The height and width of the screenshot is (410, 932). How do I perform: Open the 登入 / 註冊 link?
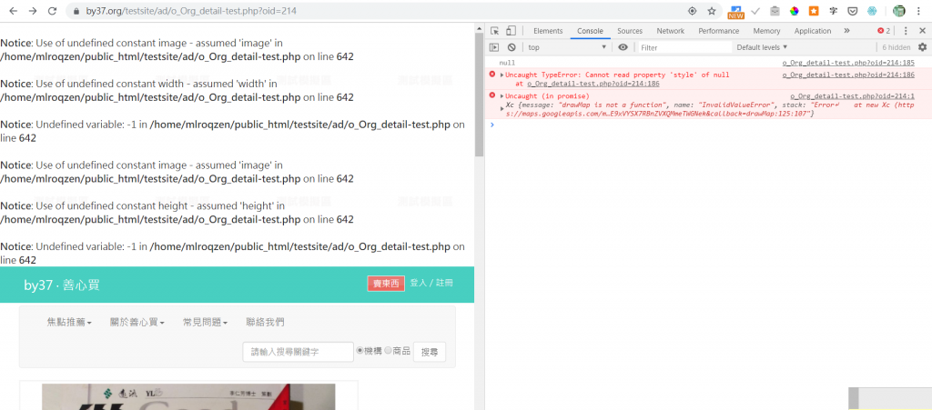[x=431, y=283]
